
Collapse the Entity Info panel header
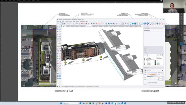pos(154,28)
